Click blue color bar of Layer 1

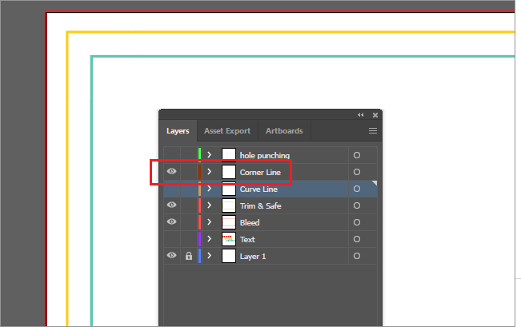click(200, 256)
